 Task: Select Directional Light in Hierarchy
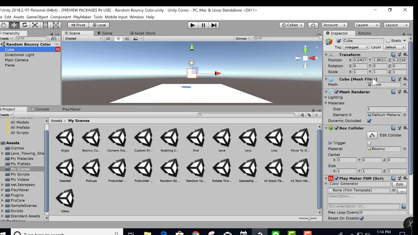click(20, 55)
